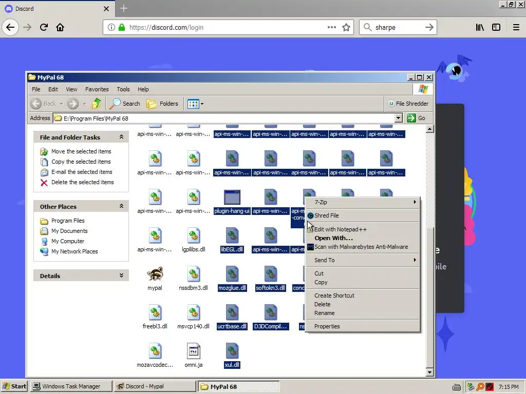
Task: Open page actions three-dots menu in address bar
Action: click(x=331, y=27)
